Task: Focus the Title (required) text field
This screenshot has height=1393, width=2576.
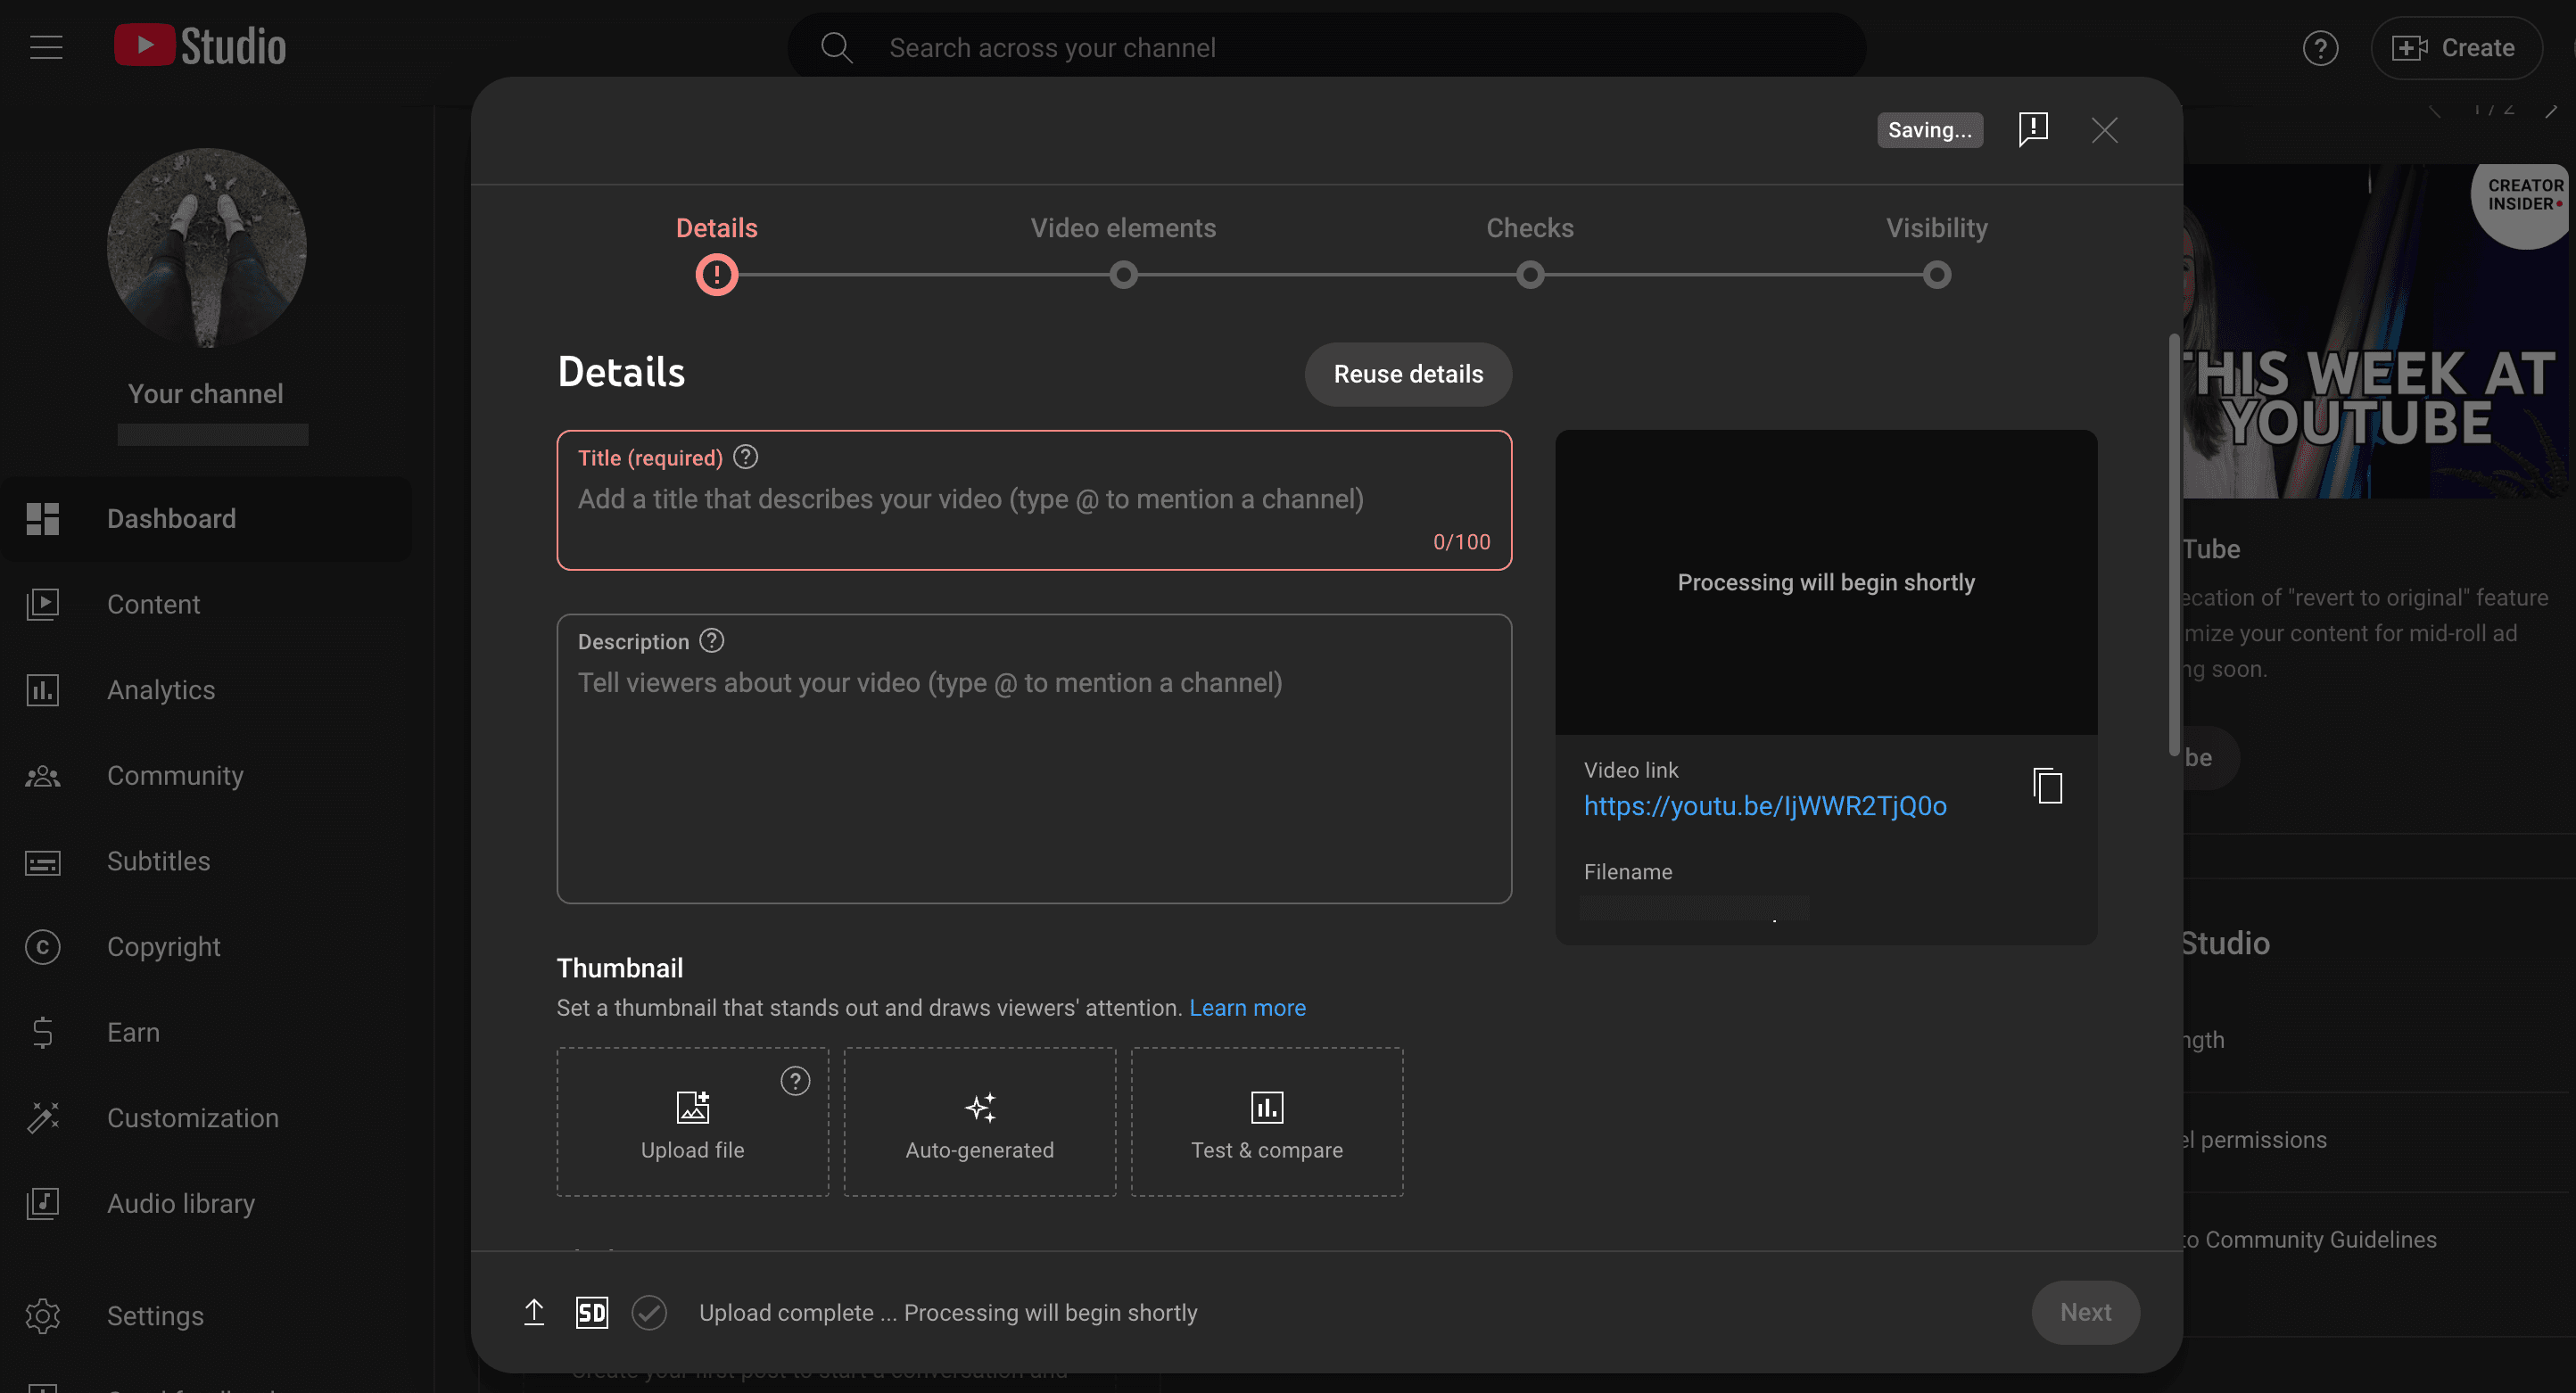Action: point(1034,500)
